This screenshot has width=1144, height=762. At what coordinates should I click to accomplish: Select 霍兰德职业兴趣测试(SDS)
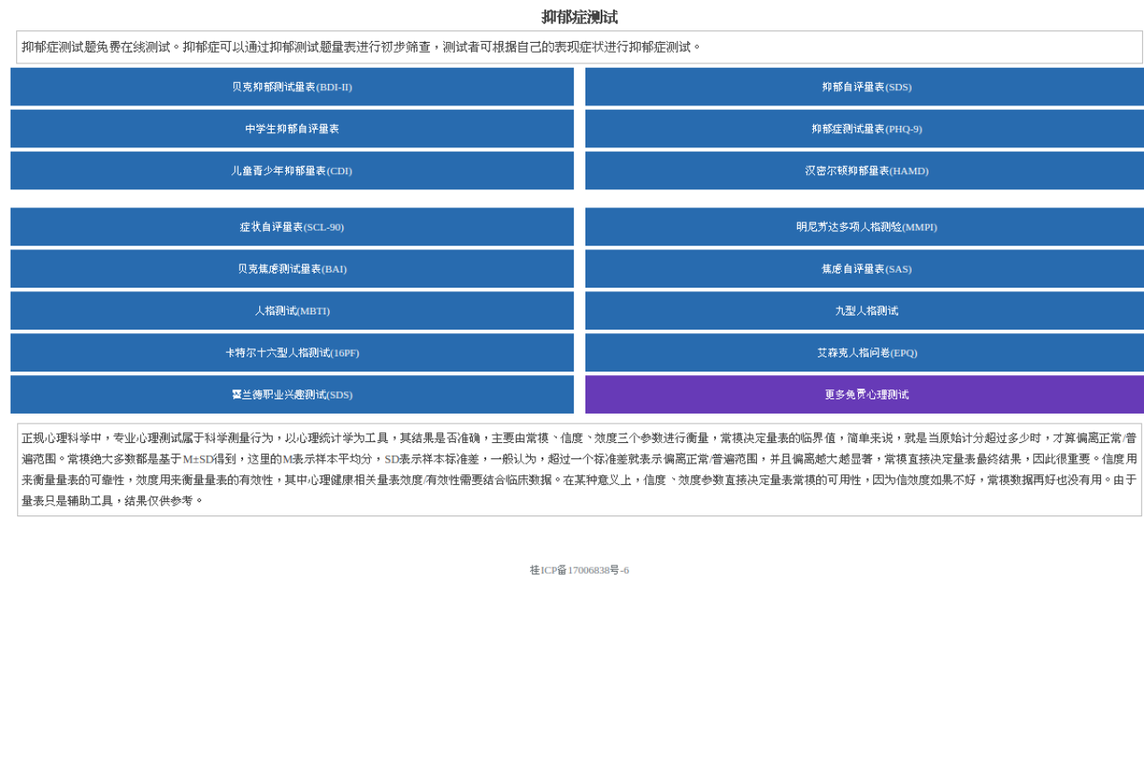click(292, 395)
